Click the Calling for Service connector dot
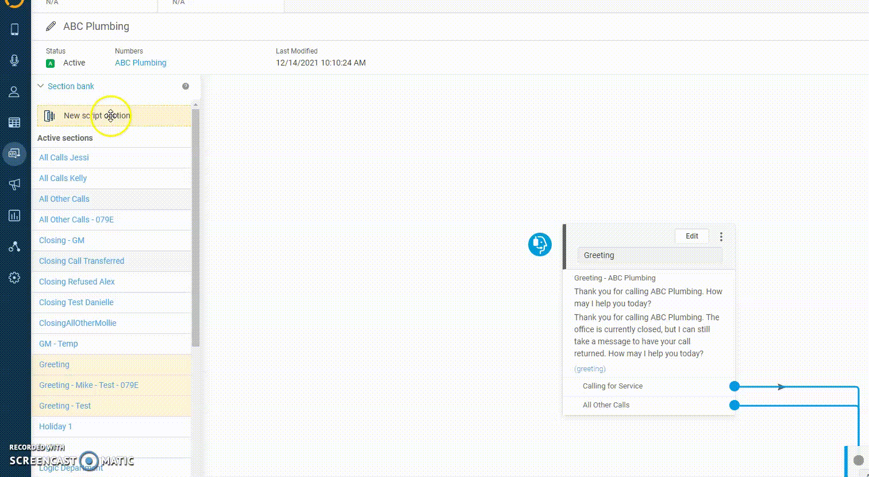This screenshot has width=869, height=477. 734,386
